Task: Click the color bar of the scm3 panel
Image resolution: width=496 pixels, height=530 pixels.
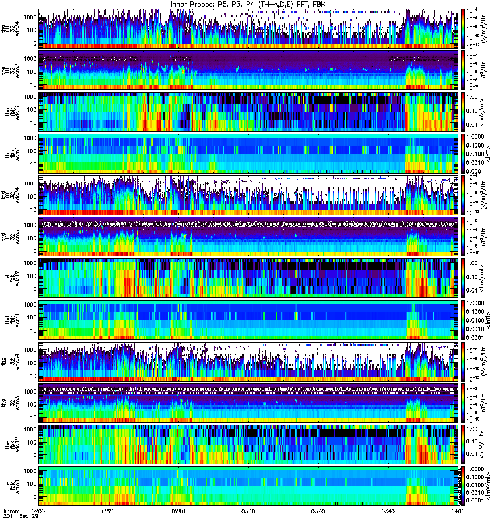Action: (x=462, y=403)
